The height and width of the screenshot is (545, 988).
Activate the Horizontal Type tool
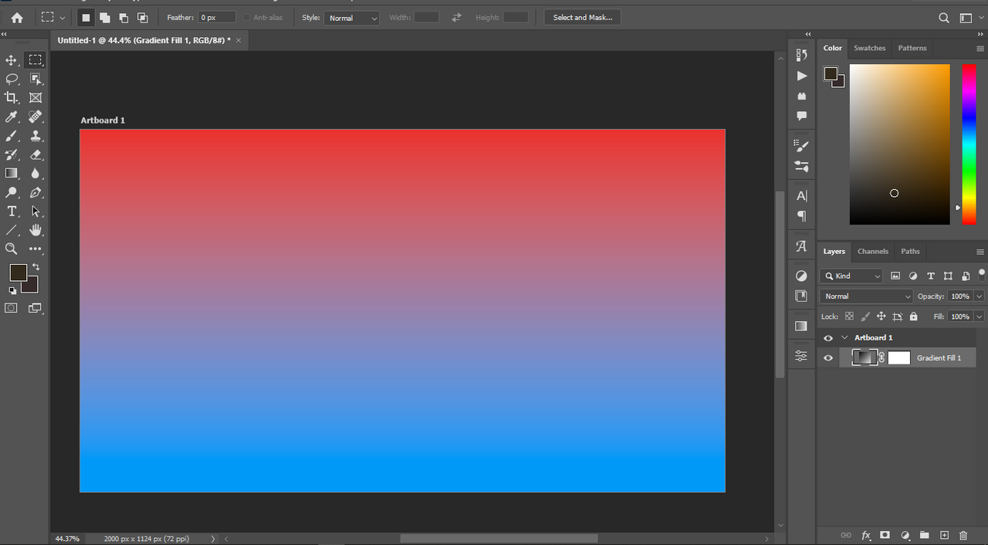(12, 212)
